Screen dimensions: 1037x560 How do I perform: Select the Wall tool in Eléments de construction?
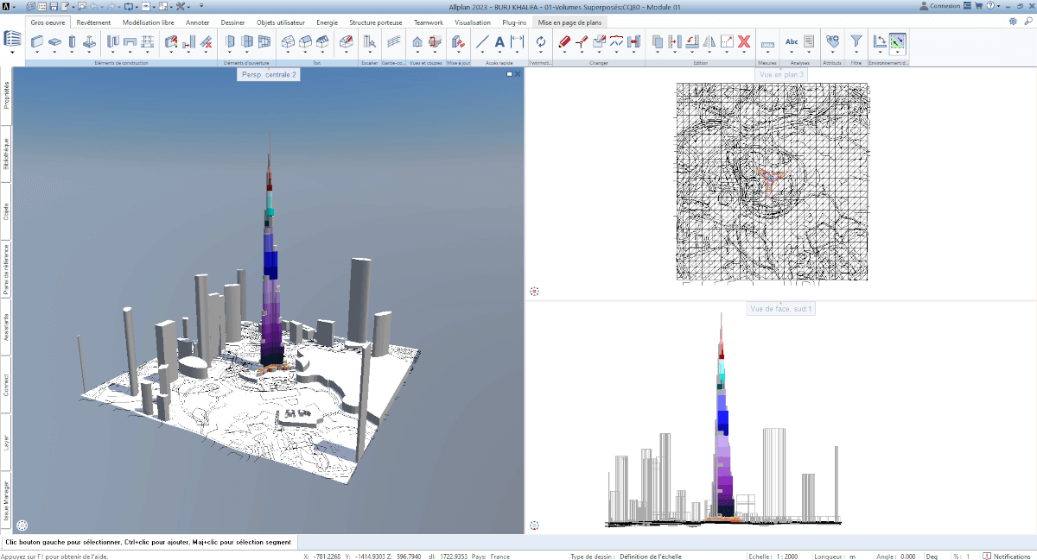pyautogui.click(x=38, y=41)
